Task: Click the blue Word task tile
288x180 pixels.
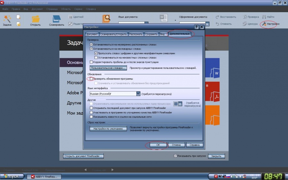Action: tap(212, 68)
